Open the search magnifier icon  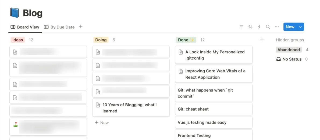(268, 27)
